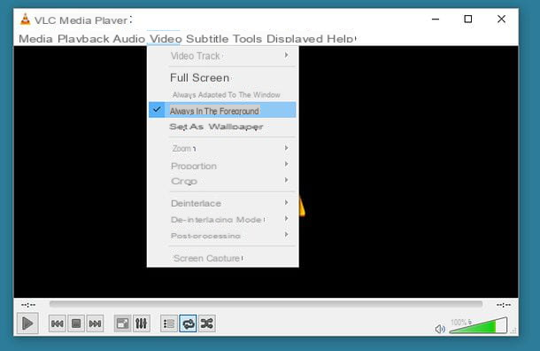Image resolution: width=540 pixels, height=351 pixels.
Task: Click the playback seek bar
Action: pos(266,304)
